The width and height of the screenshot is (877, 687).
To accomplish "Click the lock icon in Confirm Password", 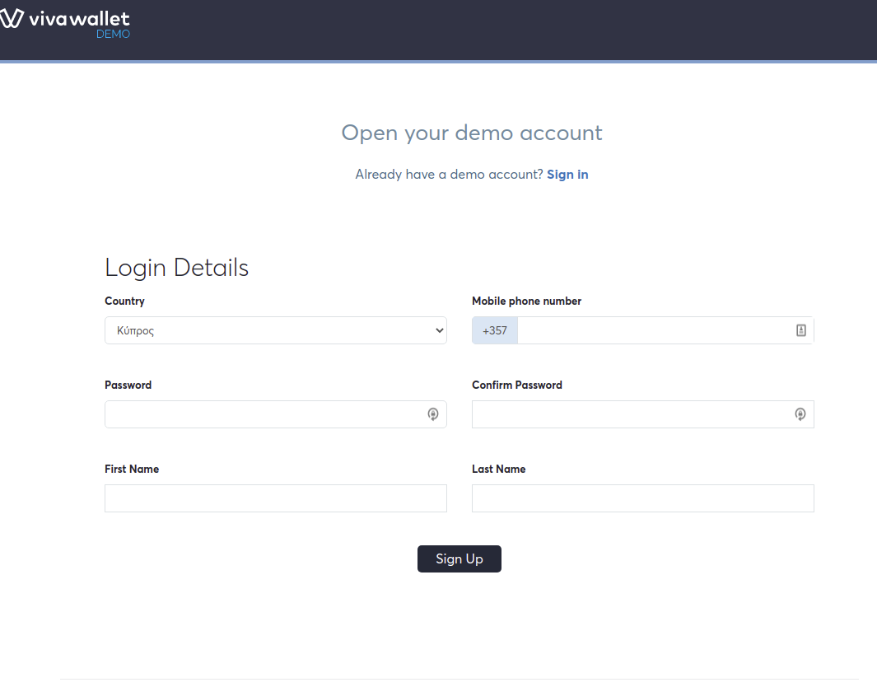I will coord(800,414).
